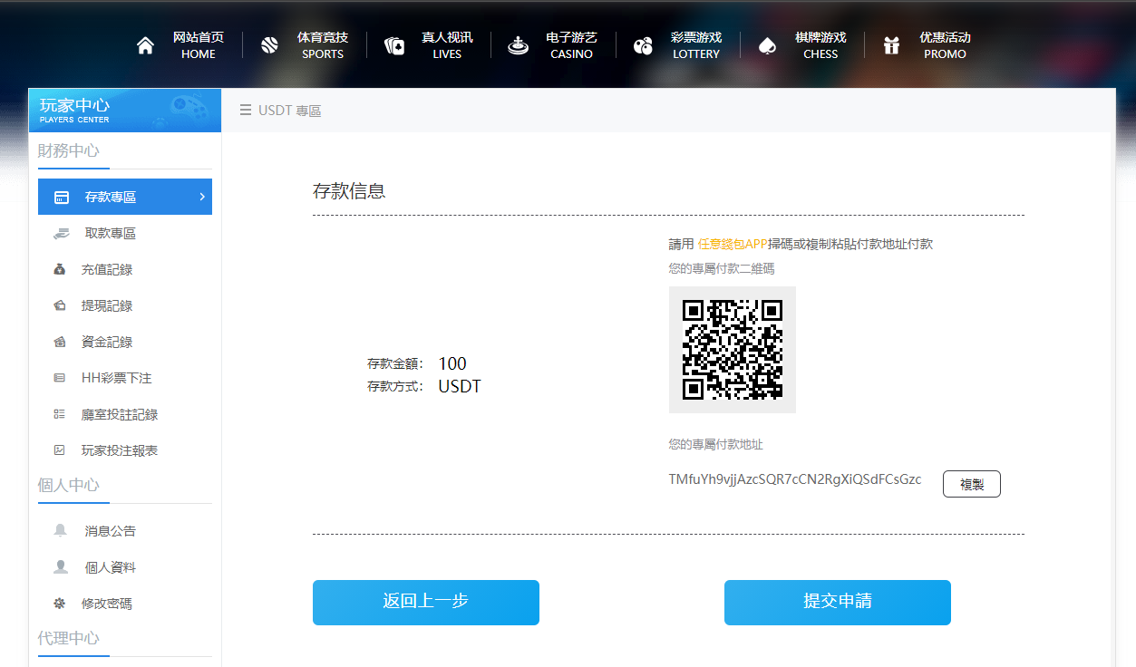Click the roulette CASINO icon
Image resolution: width=1136 pixels, height=667 pixels.
pyautogui.click(x=518, y=45)
